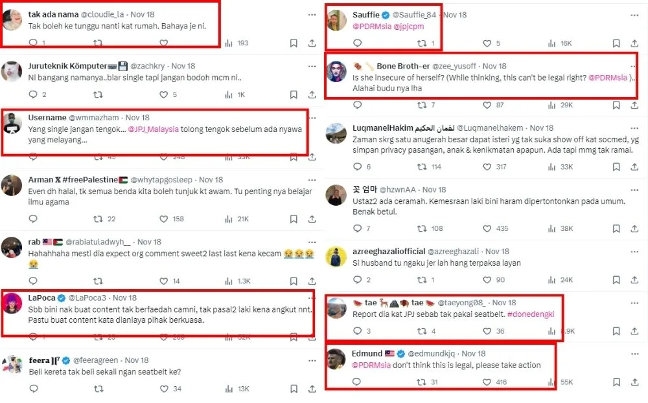
Task: Open view analytics on Sauffie's tweet
Action: click(552, 43)
